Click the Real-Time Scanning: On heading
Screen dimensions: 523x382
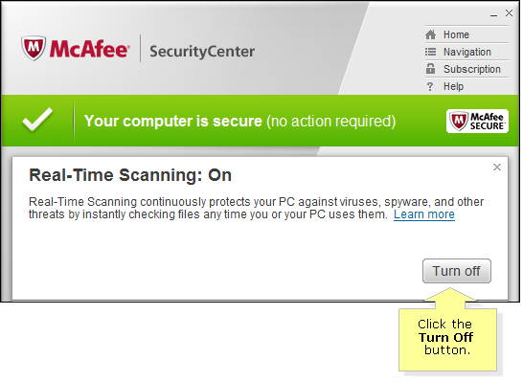point(130,175)
